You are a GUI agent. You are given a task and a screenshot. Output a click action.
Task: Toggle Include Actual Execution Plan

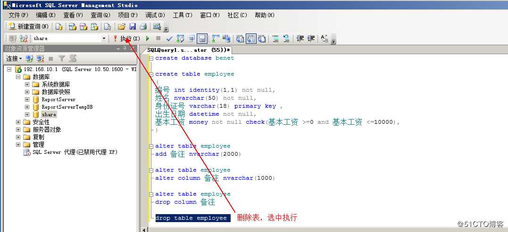[x=216, y=39]
